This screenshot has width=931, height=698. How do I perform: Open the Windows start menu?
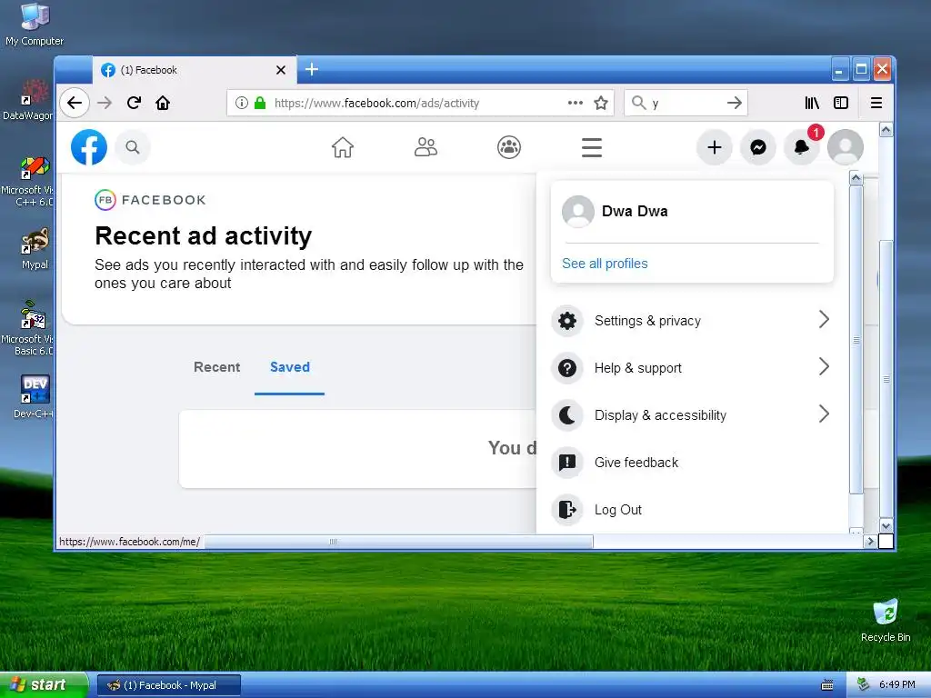44,685
